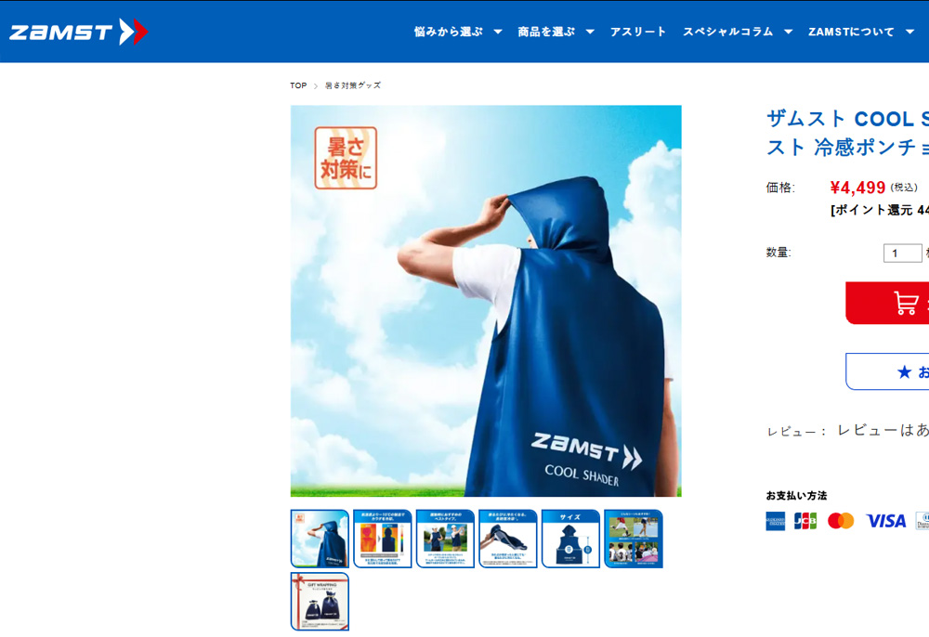The image size is (929, 637).
Task: Click the Mastercard payment icon
Action: (x=841, y=521)
